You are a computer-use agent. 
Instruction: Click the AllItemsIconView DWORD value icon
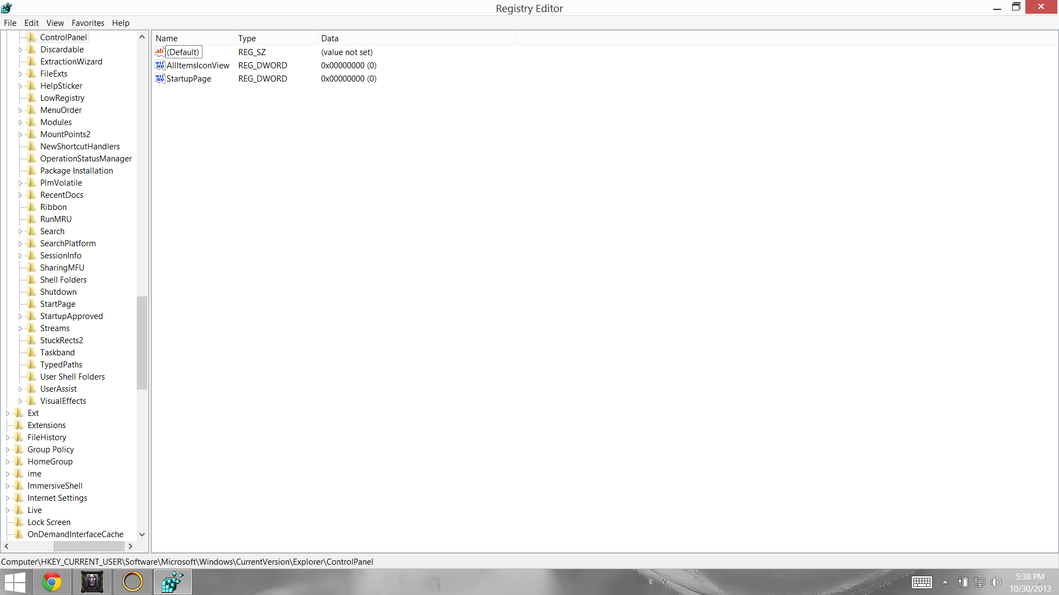[x=160, y=66]
